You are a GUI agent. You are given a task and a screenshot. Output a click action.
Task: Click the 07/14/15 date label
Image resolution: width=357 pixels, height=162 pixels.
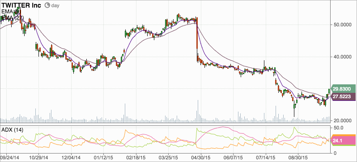click(265, 157)
